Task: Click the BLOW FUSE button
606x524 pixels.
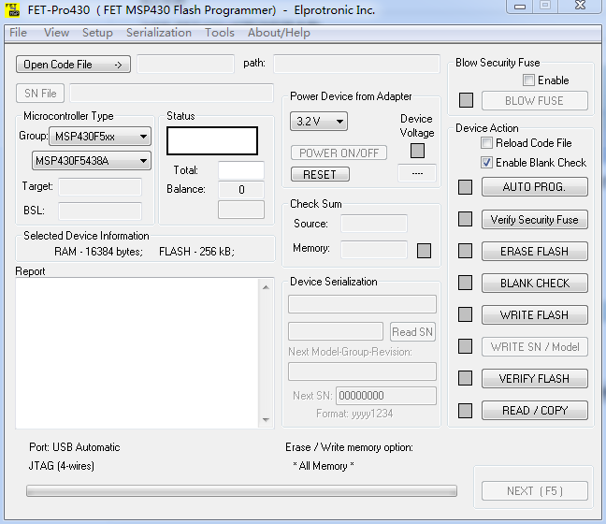Action: click(535, 100)
